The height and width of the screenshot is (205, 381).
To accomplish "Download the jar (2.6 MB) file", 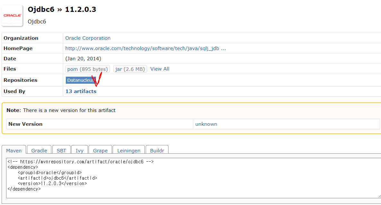I will pyautogui.click(x=130, y=69).
